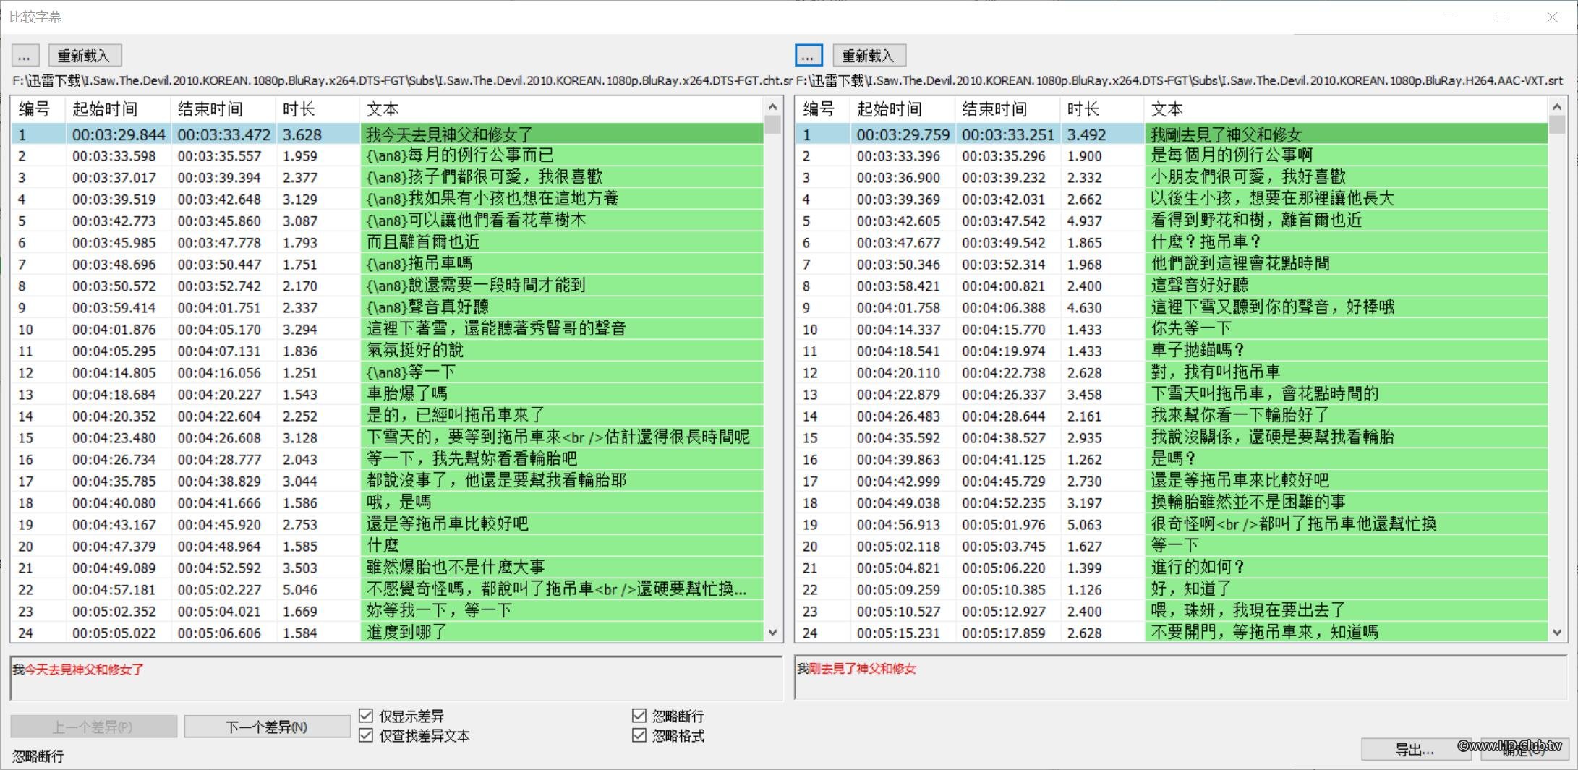Disable the 忽略断行 checkbox
Image resolution: width=1578 pixels, height=770 pixels.
tap(639, 715)
